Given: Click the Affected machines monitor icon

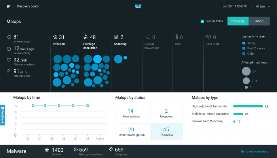Looking at the screenshot, I should pyautogui.click(x=9, y=60).
